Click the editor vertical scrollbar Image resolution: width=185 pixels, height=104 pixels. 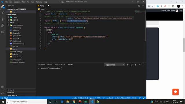click(x=145, y=26)
